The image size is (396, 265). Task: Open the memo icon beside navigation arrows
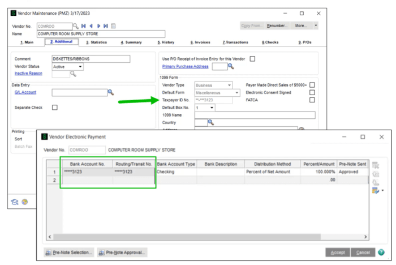(113, 26)
